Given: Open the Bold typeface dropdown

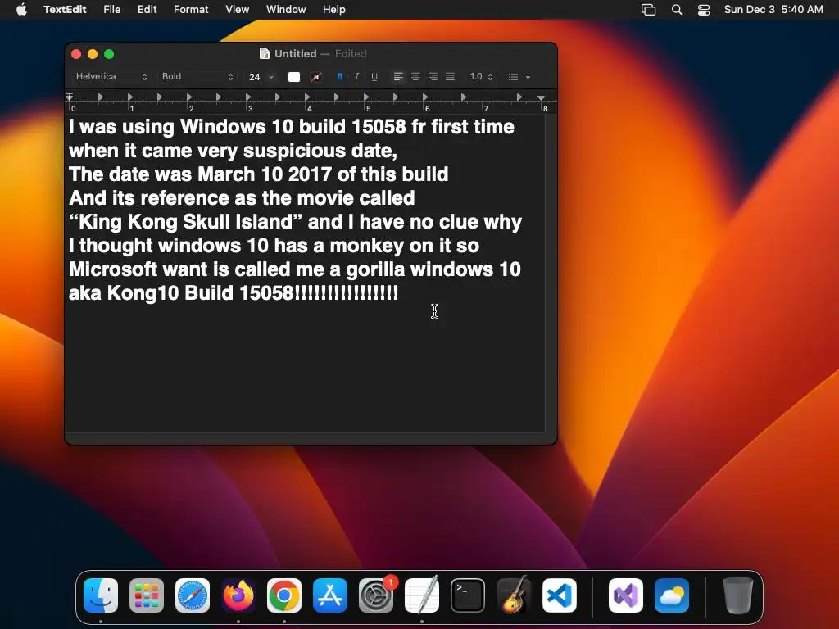Looking at the screenshot, I should [197, 76].
